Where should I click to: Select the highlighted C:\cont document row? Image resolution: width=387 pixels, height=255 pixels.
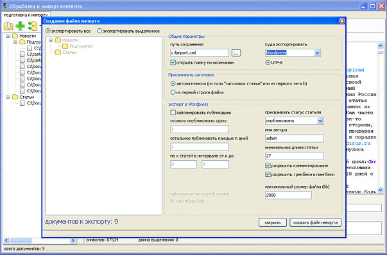coord(33,60)
